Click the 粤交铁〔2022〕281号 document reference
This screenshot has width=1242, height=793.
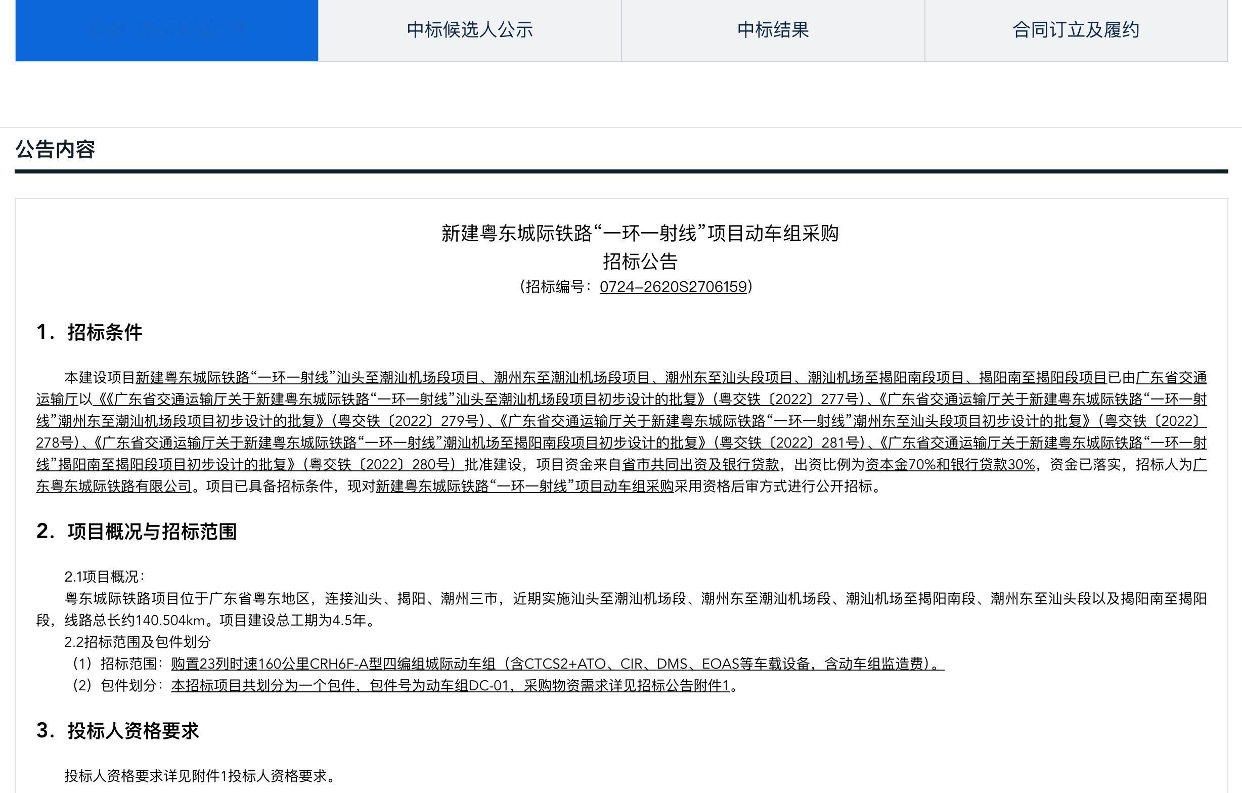790,443
